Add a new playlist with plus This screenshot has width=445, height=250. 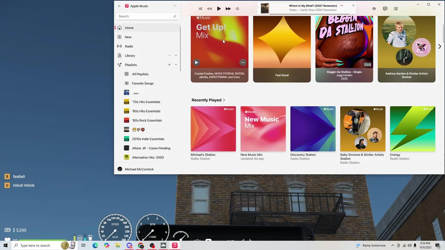pos(169,65)
